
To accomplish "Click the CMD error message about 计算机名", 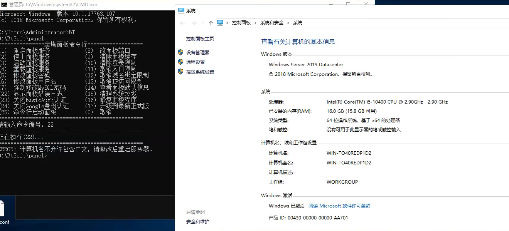I will point(77,149).
